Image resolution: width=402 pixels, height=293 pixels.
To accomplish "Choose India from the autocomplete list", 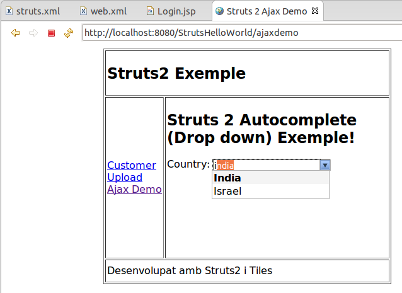I will pyautogui.click(x=227, y=178).
